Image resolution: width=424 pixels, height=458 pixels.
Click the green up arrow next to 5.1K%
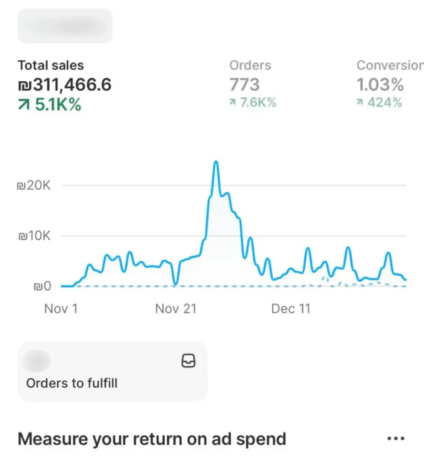24,104
